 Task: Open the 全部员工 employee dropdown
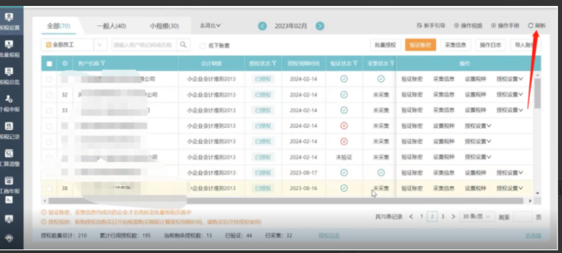74,45
